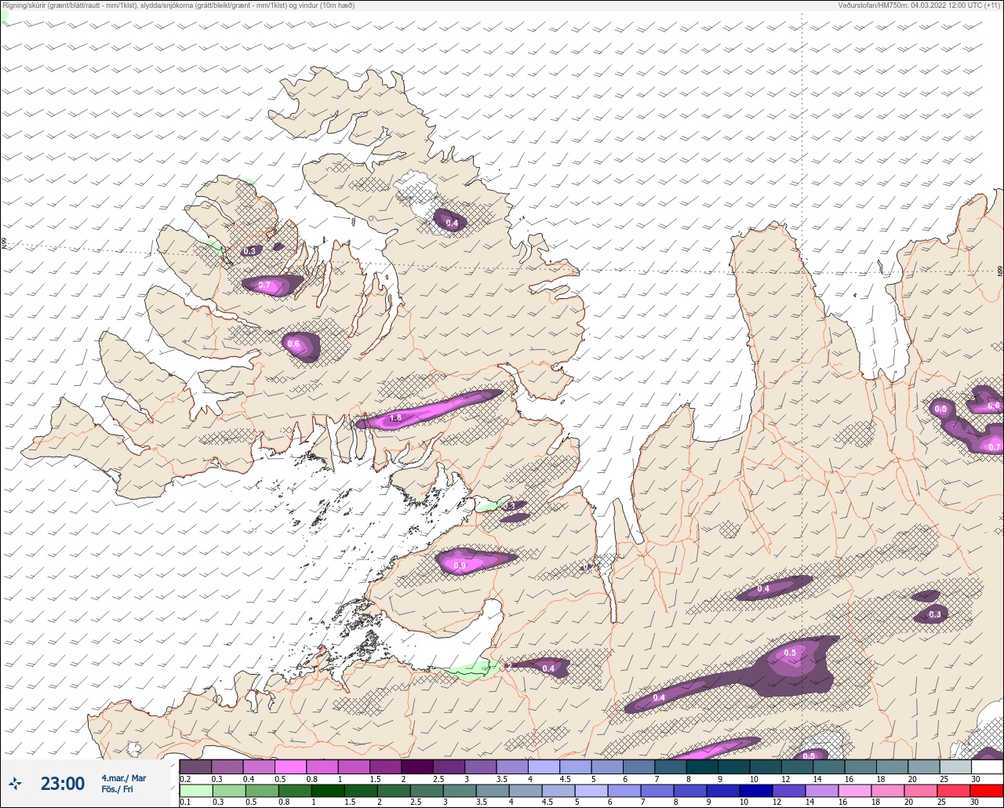Click the 0.6 snow value in the Westfjords
The height and width of the screenshot is (808, 1004).
click(293, 344)
